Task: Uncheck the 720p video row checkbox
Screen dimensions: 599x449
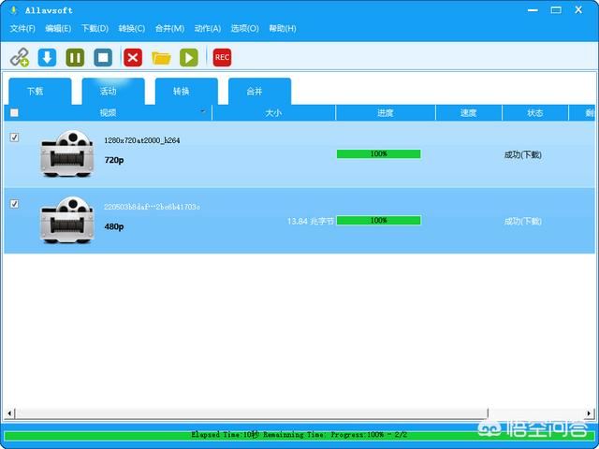Action: point(14,138)
